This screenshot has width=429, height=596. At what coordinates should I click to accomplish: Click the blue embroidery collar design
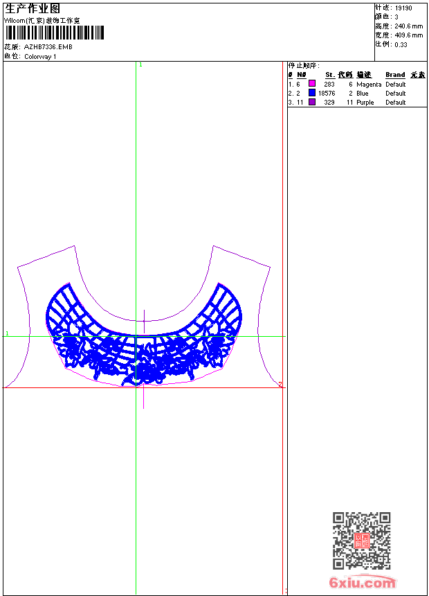coord(144,335)
